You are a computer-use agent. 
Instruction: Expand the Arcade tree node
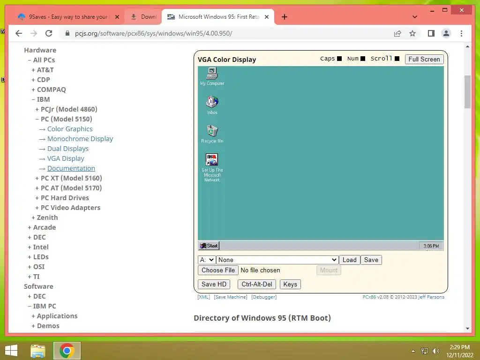(42, 227)
